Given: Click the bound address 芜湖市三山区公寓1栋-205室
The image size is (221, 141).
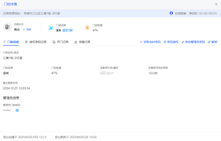Looking at the screenshot, I should tap(42, 13).
